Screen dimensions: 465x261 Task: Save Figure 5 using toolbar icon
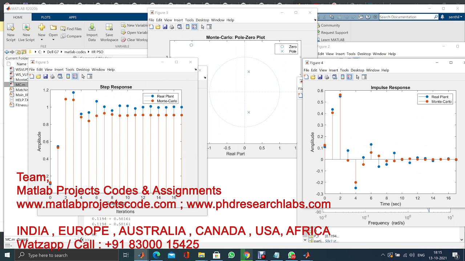coord(45,76)
